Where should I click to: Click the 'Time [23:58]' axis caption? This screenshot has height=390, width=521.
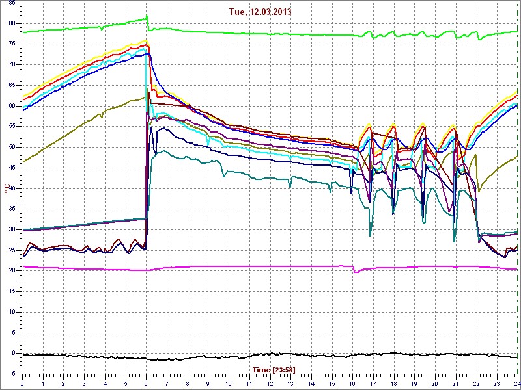(x=274, y=369)
